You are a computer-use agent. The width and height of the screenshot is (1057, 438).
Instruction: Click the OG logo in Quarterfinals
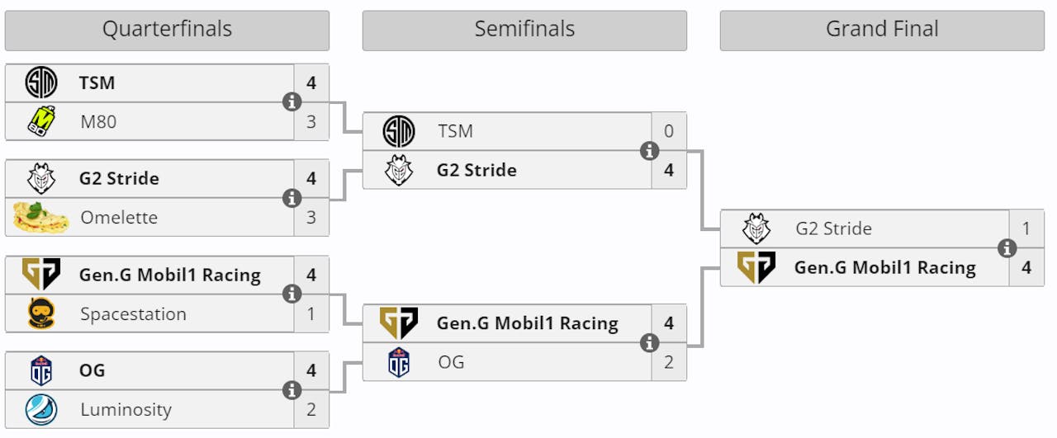(x=40, y=371)
